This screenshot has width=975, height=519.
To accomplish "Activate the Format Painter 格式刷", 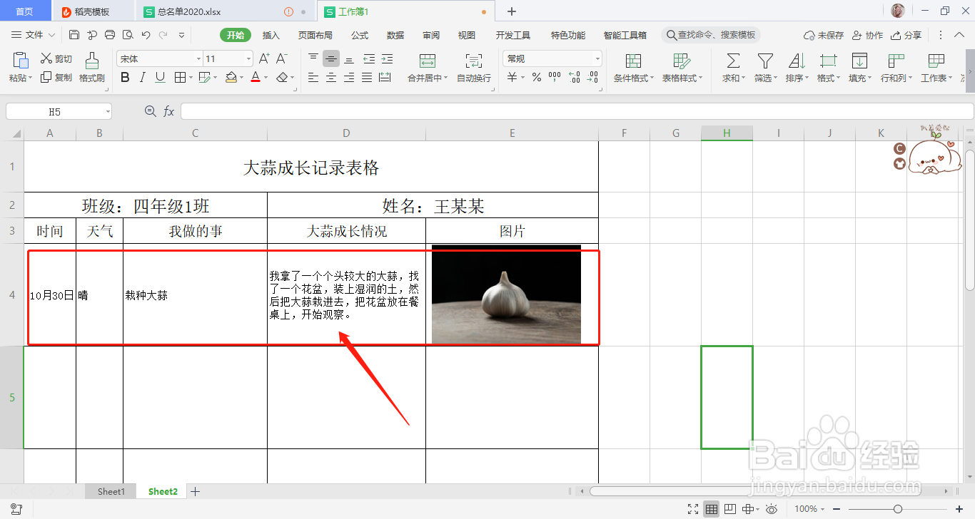I will pos(92,68).
